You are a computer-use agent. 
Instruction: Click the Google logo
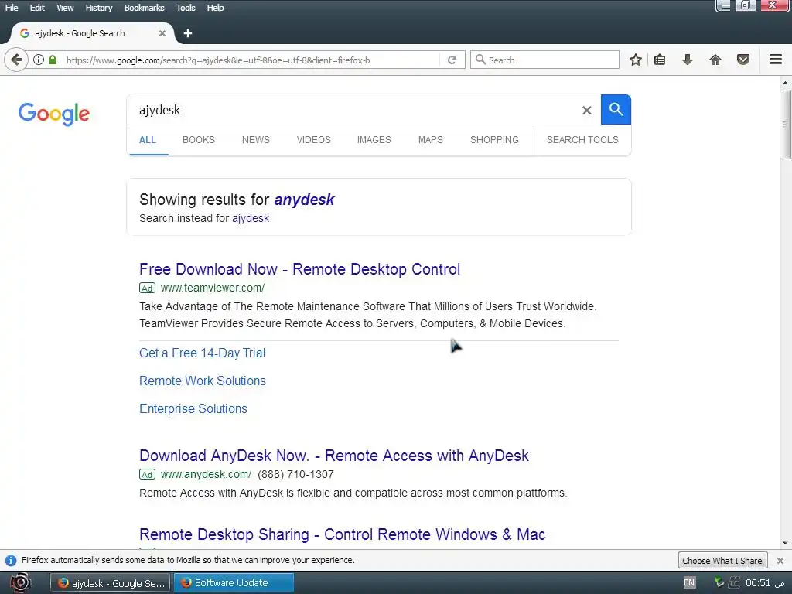pyautogui.click(x=54, y=114)
